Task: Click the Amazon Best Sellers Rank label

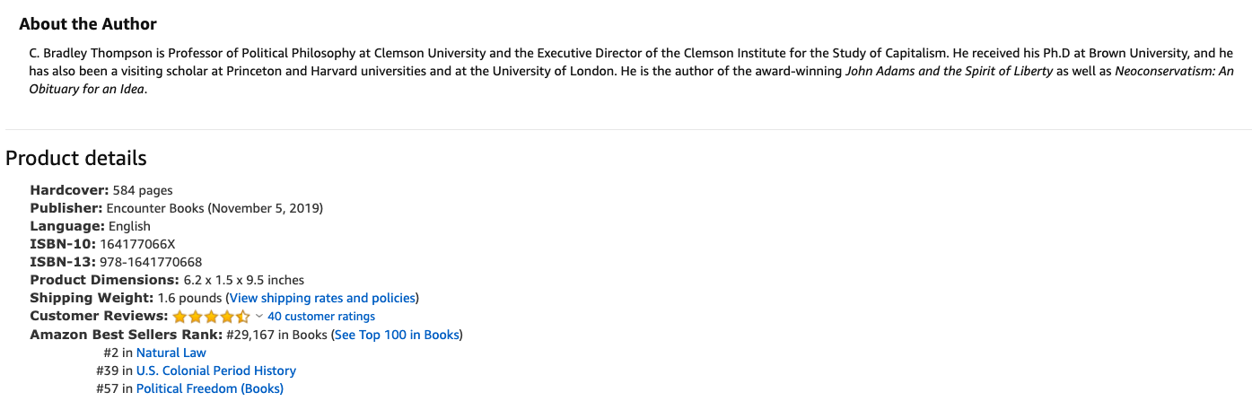Action: (x=126, y=335)
